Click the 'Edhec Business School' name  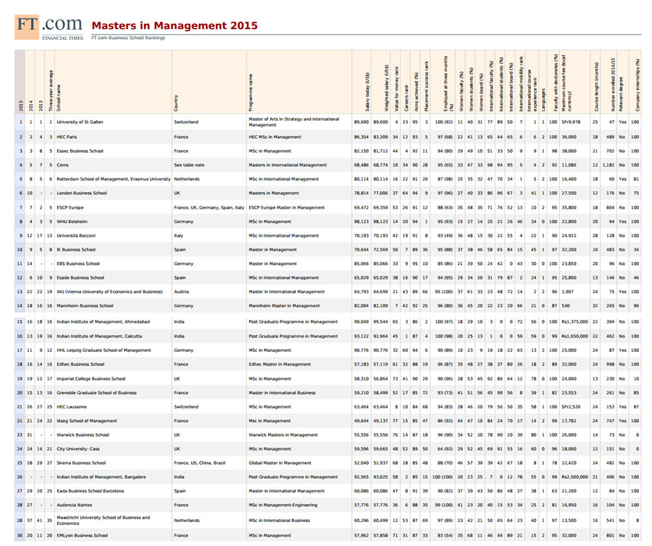80,364
